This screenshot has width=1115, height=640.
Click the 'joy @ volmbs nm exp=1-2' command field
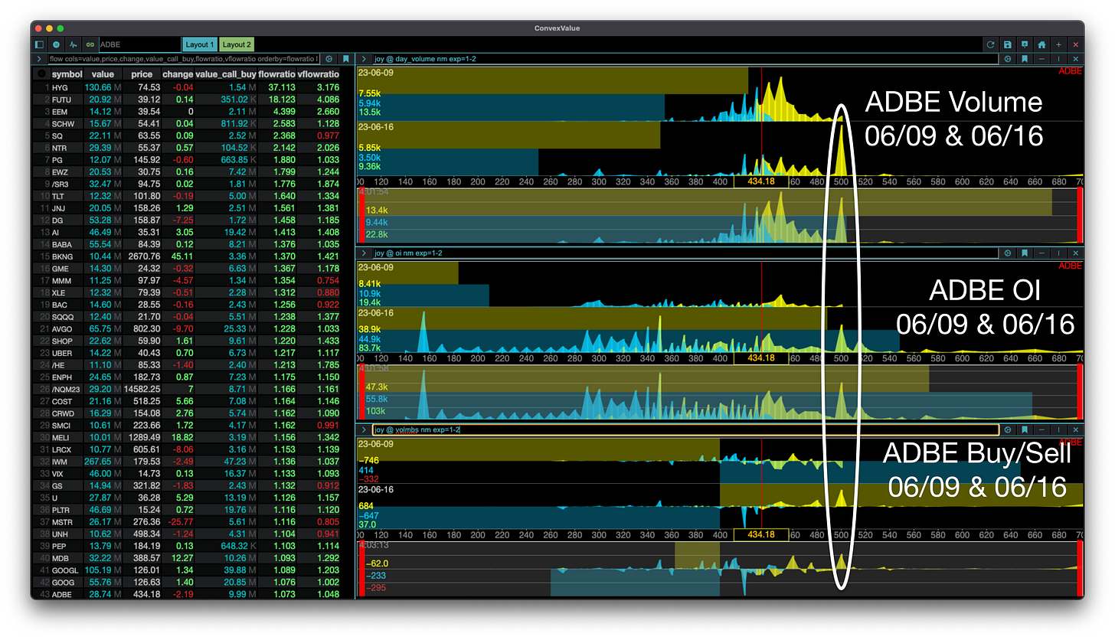point(685,430)
